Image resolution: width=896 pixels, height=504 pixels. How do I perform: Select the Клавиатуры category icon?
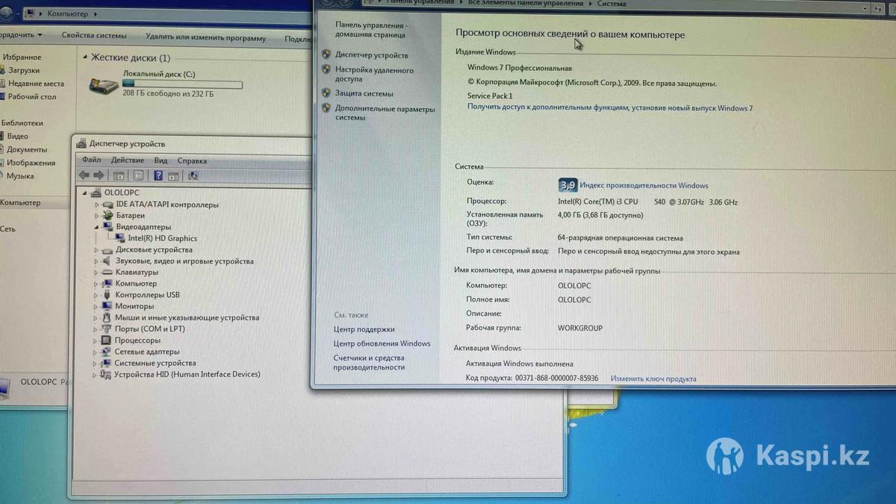108,273
